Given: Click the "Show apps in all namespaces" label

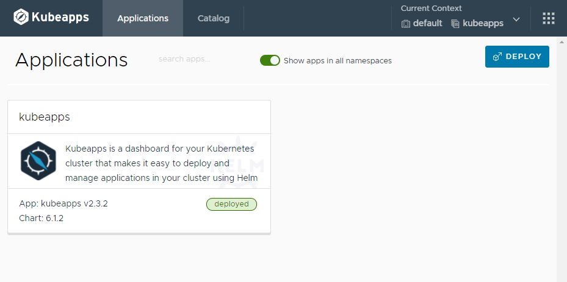Looking at the screenshot, I should (x=338, y=61).
